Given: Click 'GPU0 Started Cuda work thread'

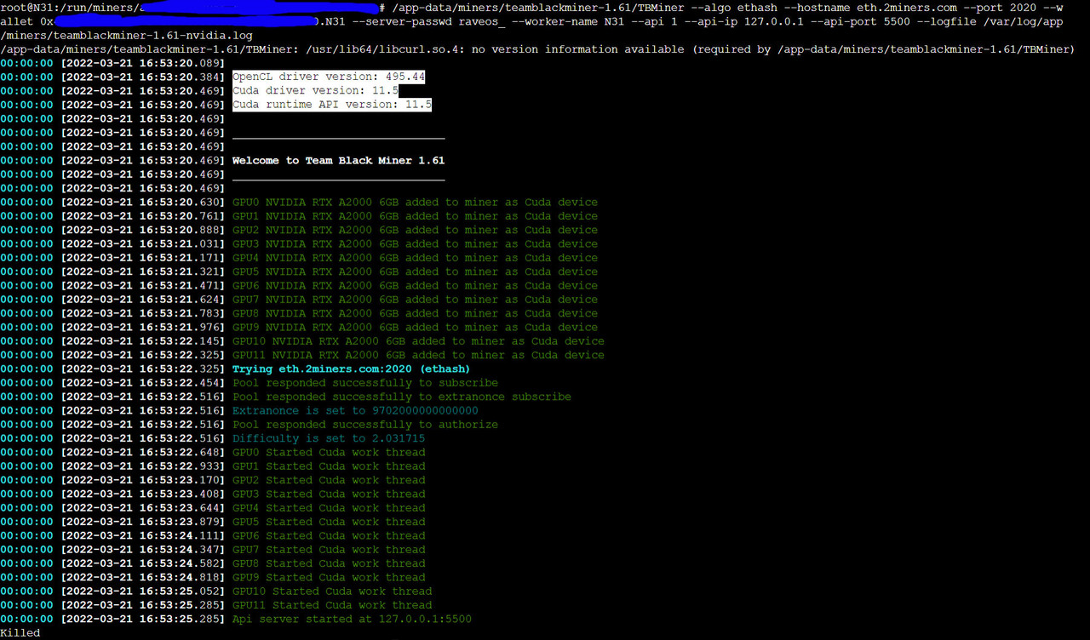Looking at the screenshot, I should click(329, 453).
